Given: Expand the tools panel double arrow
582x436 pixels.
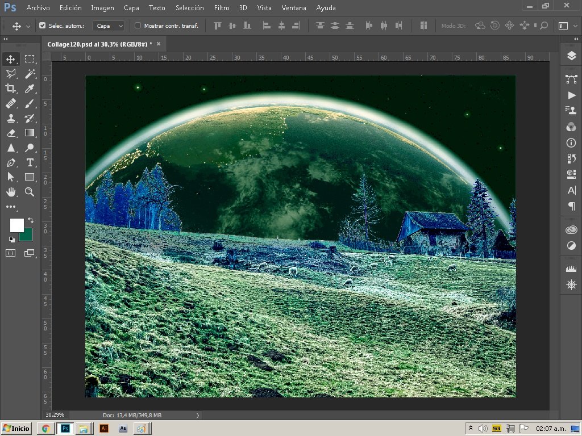Looking at the screenshot, I should 5,39.
